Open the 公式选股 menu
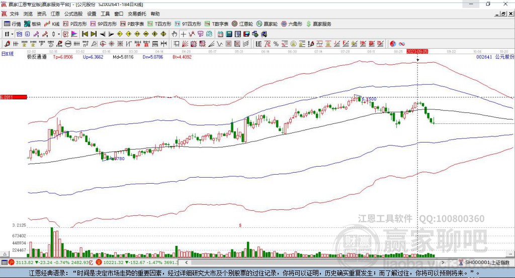 73,14
